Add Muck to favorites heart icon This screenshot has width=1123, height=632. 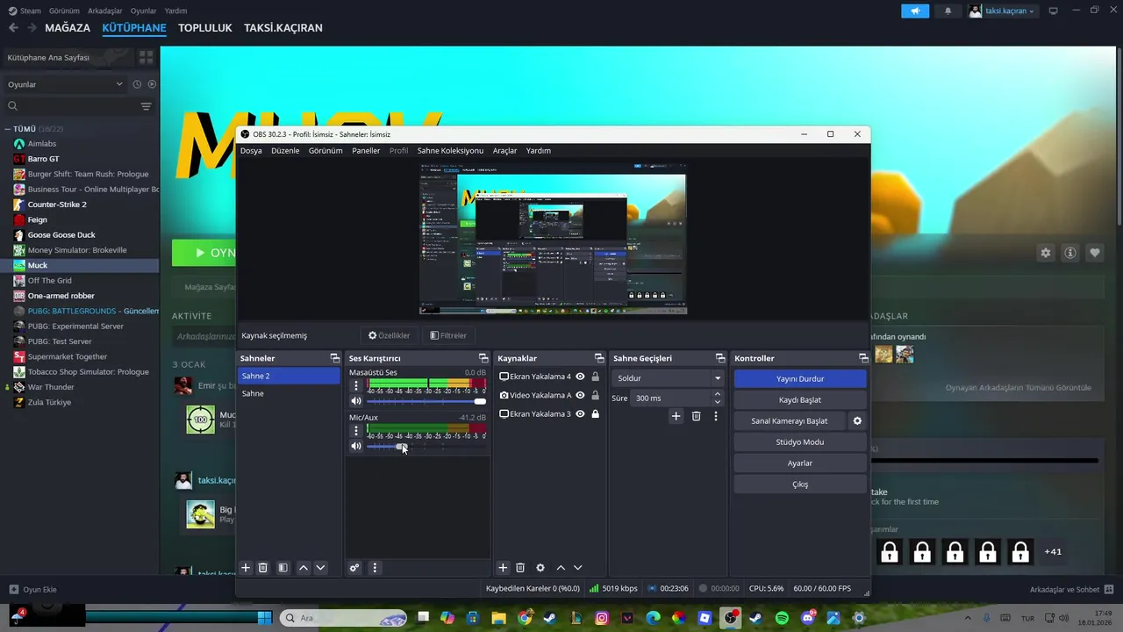click(x=1095, y=253)
